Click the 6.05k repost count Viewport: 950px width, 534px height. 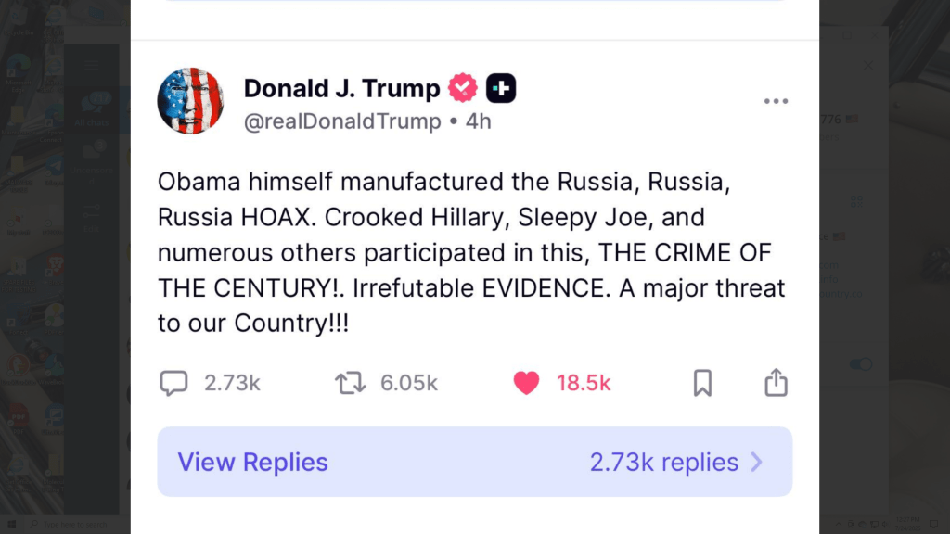click(409, 383)
